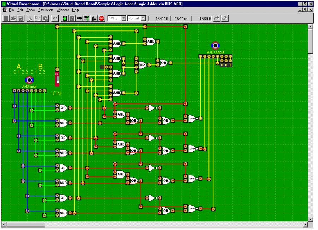This screenshot has height=230, width=318.
Task: Open the Tools menu
Action: click(x=31, y=10)
